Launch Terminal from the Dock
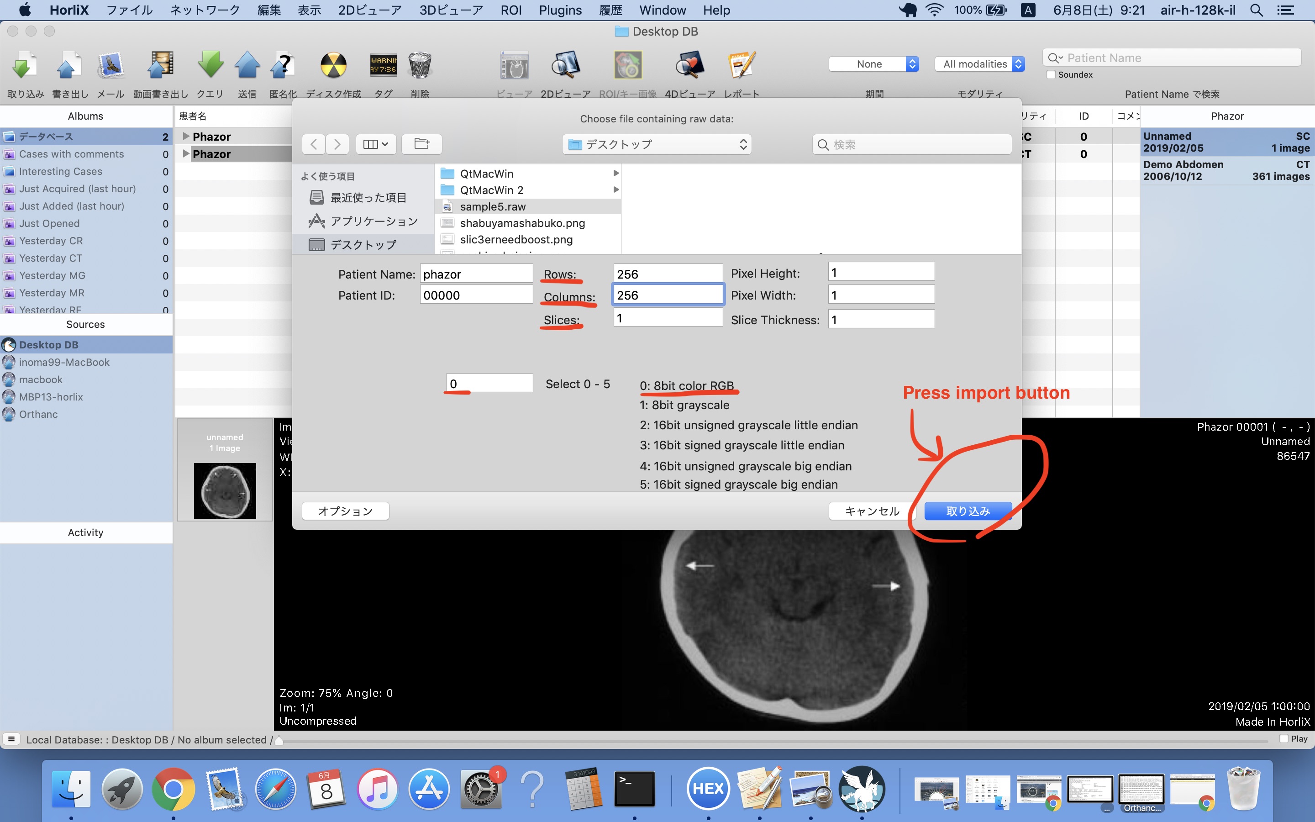1315x822 pixels. click(x=635, y=788)
